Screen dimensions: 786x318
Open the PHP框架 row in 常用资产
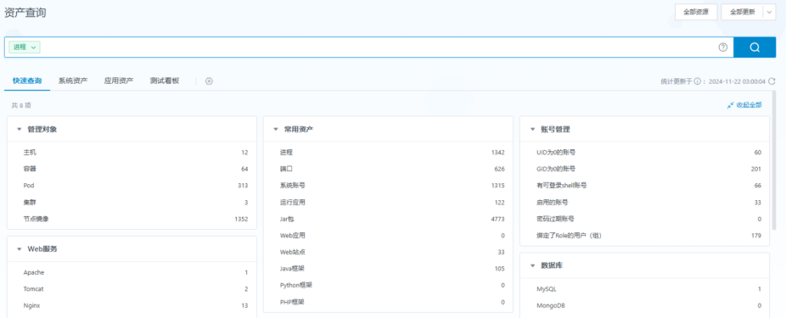click(x=389, y=302)
